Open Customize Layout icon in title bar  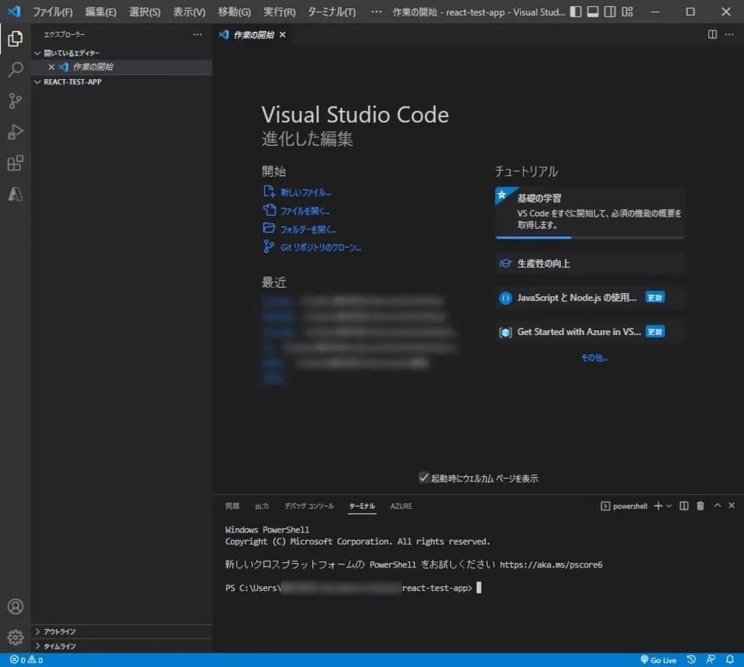627,12
